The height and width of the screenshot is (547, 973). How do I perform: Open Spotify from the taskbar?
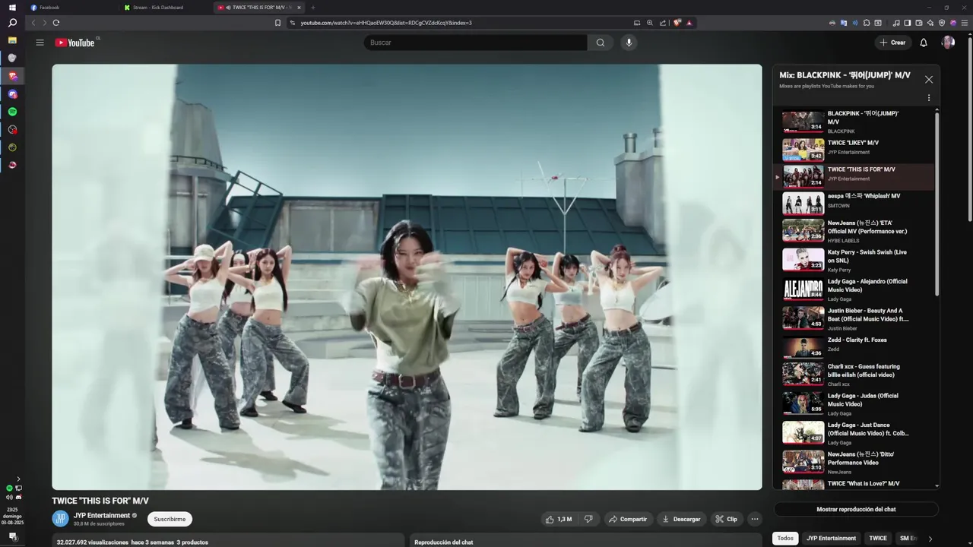coord(12,112)
